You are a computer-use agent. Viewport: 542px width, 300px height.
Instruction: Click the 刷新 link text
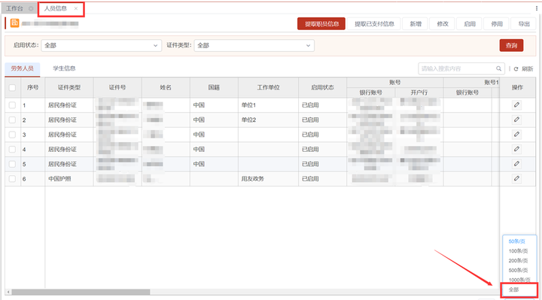point(527,69)
